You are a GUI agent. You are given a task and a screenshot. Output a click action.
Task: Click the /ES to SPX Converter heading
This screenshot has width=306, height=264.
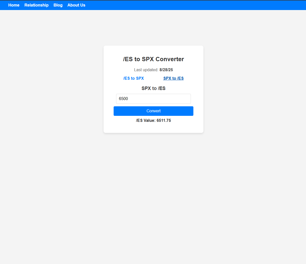(154, 59)
